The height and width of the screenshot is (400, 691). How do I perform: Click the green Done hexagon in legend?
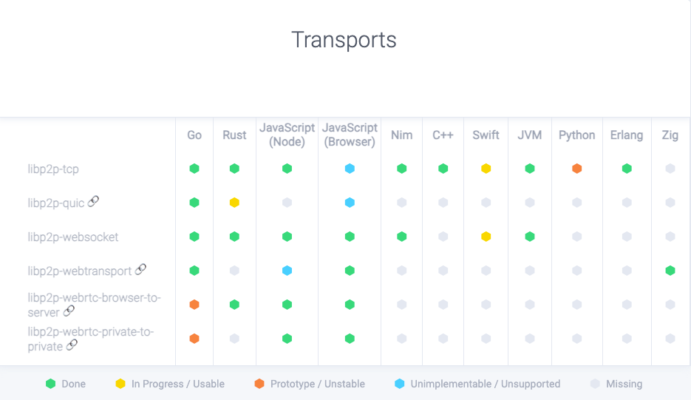click(50, 384)
